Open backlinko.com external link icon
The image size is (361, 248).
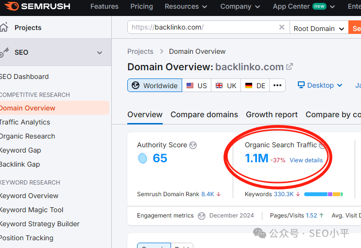[x=290, y=66]
